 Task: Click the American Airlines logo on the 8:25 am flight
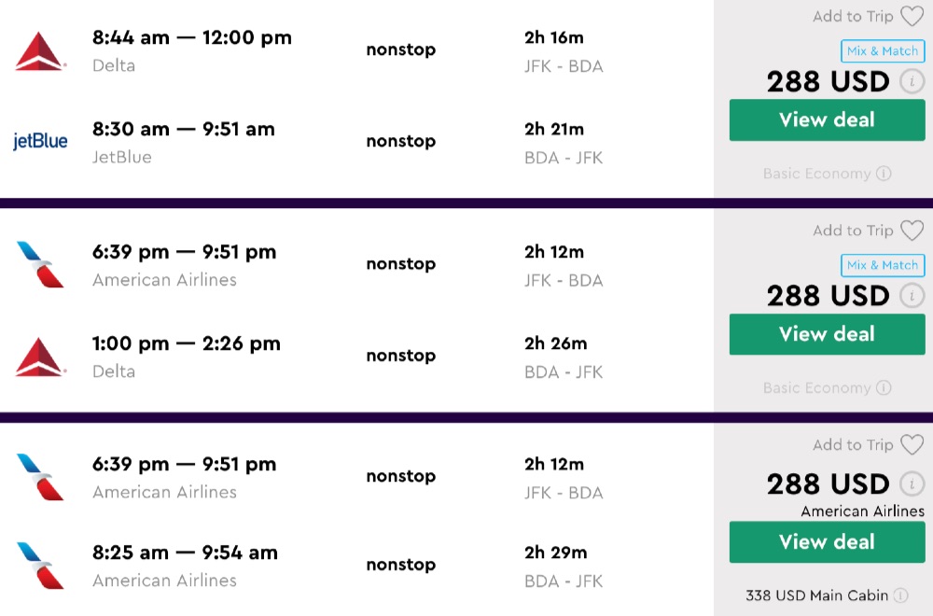coord(39,566)
